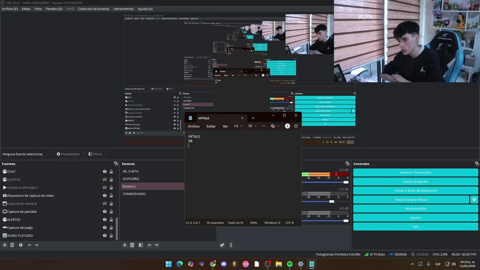Move scene up with the Escenas up arrow
The image size is (480, 270).
coord(149,245)
